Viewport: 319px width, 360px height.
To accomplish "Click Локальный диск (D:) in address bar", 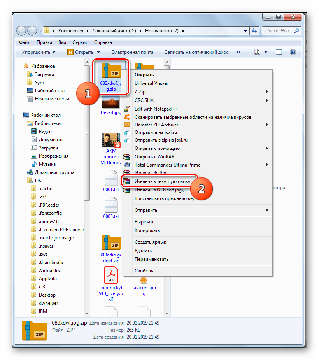I will point(114,31).
